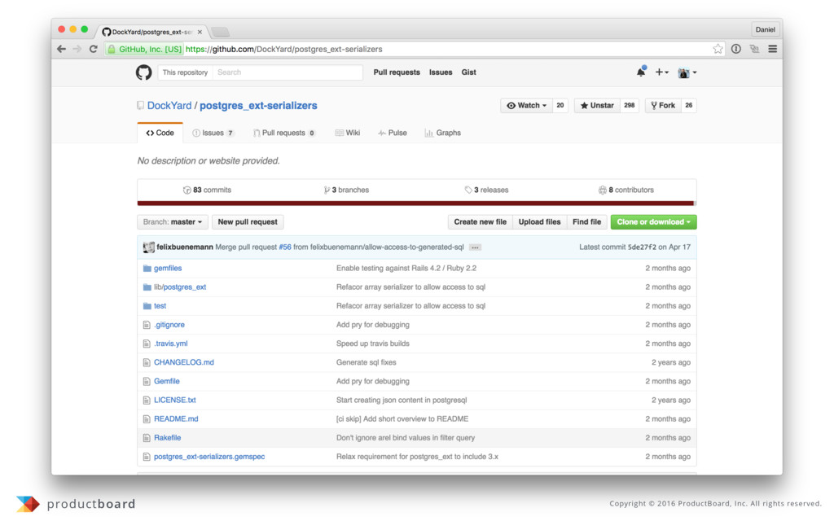Open the Pulse tab
Screen dimensions: 834x521
pyautogui.click(x=393, y=133)
